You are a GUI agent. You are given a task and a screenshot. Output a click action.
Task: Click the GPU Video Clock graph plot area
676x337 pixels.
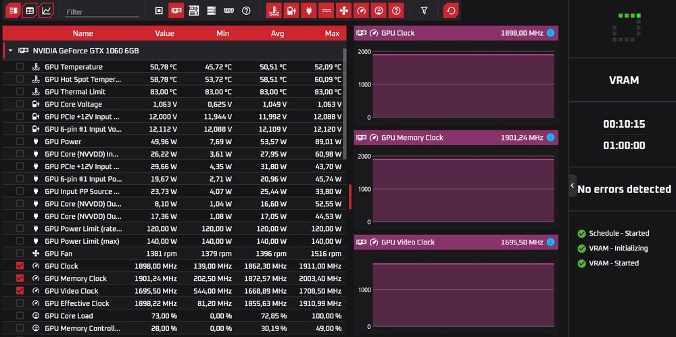pos(463,295)
